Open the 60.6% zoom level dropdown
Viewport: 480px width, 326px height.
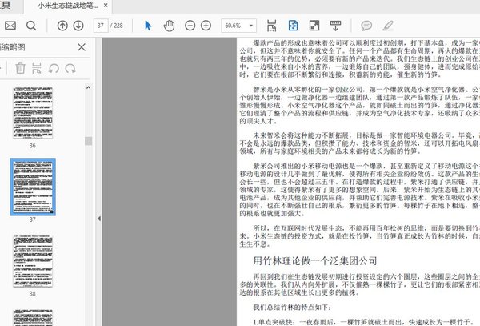[238, 26]
